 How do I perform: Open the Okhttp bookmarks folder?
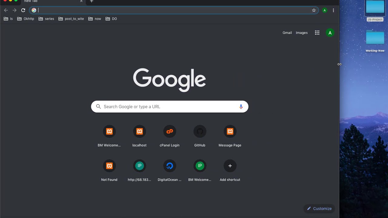(26, 19)
